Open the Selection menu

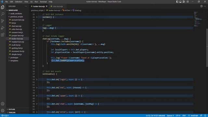(x=19, y=2)
